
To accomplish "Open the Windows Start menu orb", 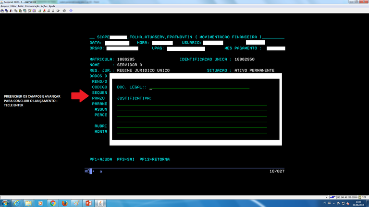I will click(x=5, y=203).
